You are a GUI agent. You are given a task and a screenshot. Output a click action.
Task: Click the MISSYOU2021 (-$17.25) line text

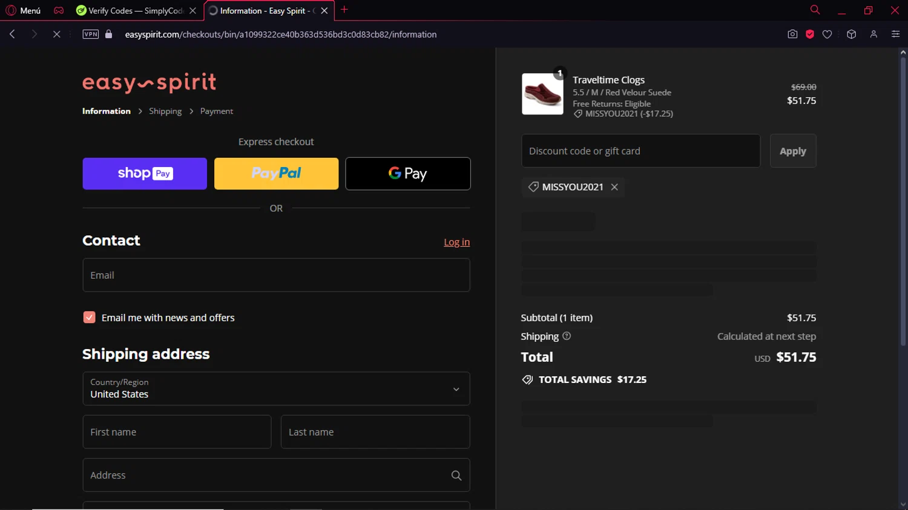(x=629, y=114)
